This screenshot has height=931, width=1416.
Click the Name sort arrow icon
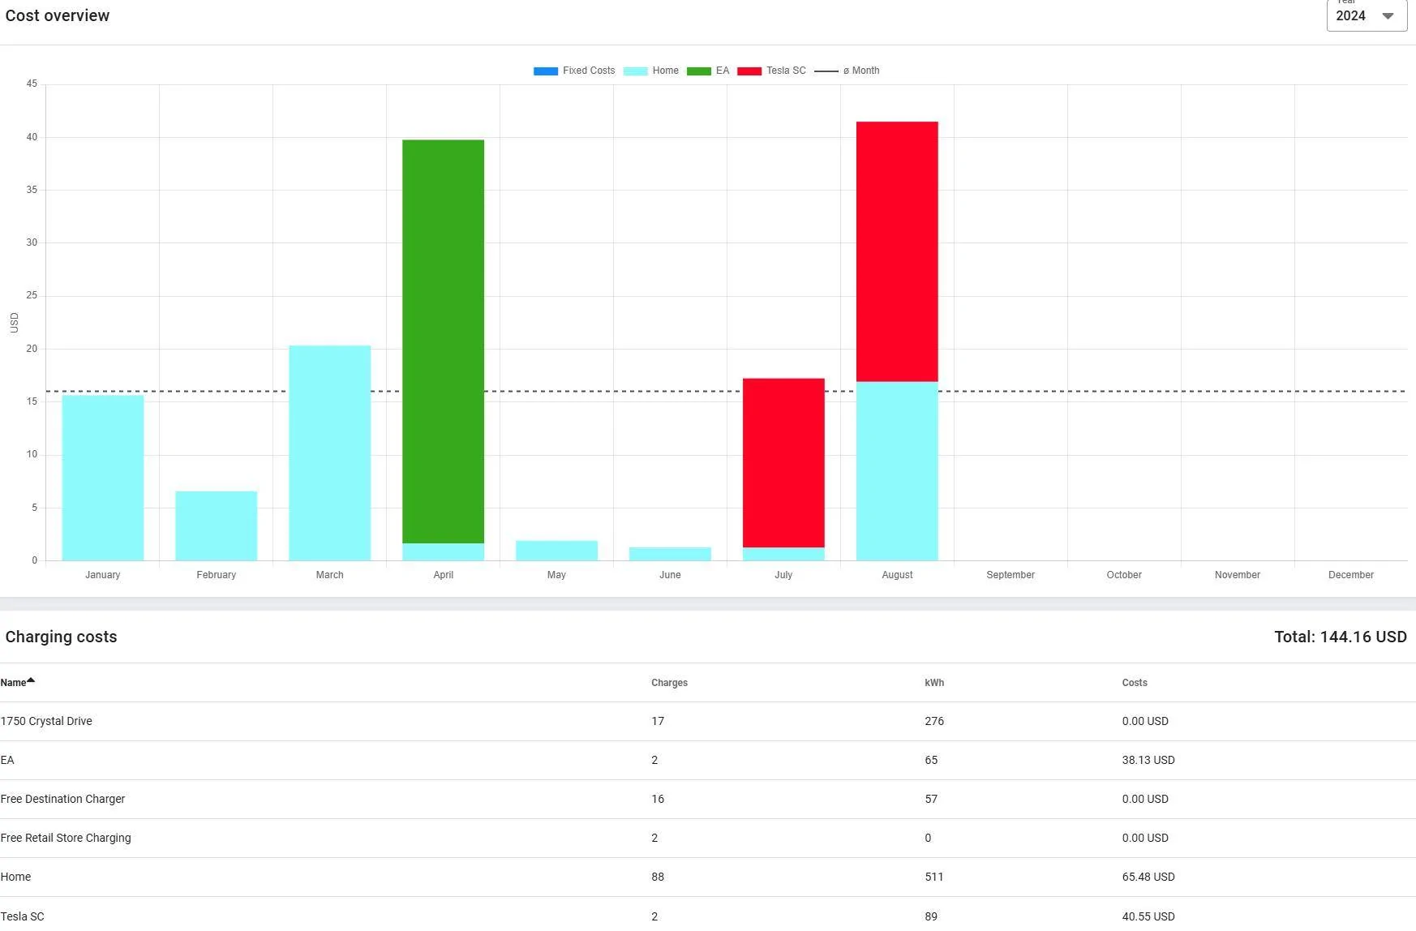[31, 680]
